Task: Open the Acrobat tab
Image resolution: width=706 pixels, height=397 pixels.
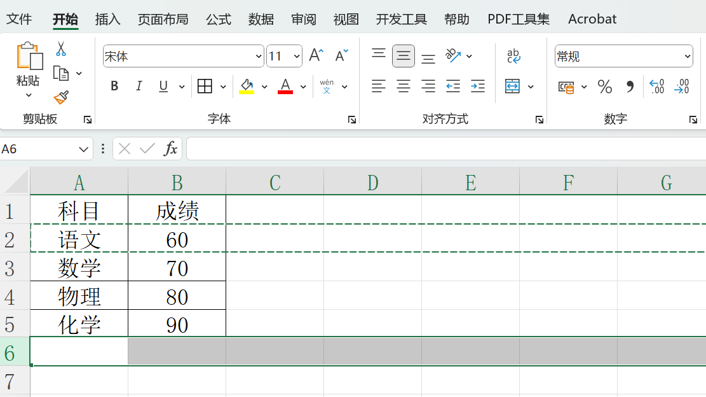Action: 592,19
